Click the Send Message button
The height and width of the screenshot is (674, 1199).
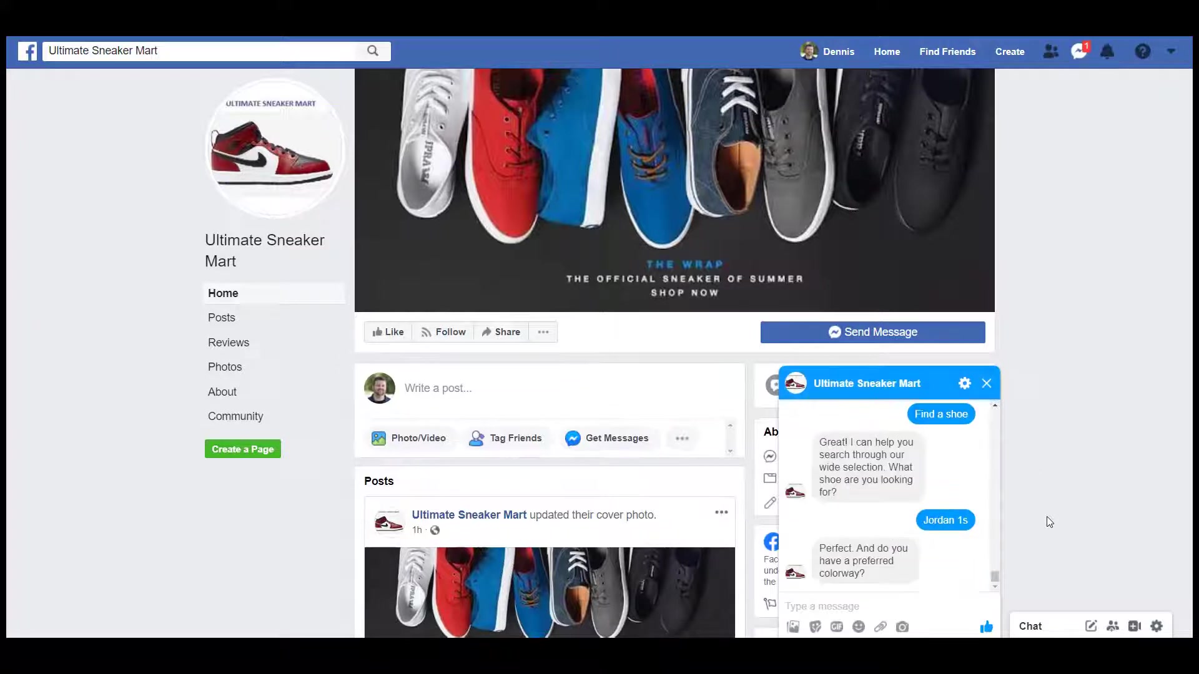(872, 332)
